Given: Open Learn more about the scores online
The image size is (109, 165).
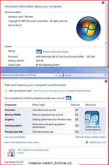Looking at the screenshot, I should 22,142.
